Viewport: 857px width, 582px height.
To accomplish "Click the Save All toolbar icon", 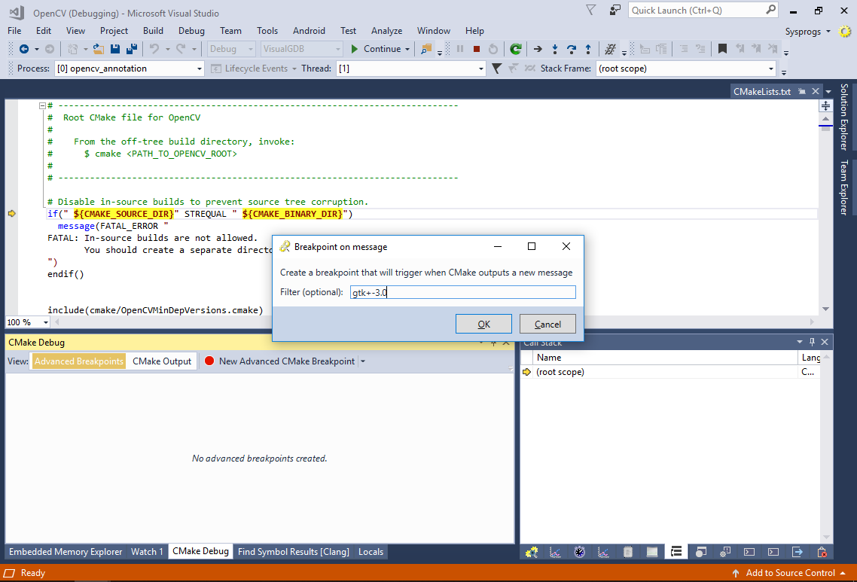I will coord(131,49).
